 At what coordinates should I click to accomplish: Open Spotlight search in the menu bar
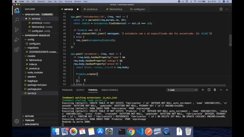[219, 2]
